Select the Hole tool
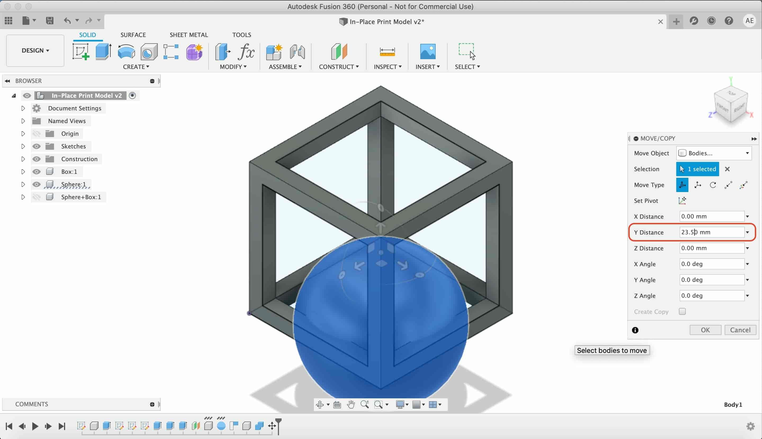 (x=149, y=52)
